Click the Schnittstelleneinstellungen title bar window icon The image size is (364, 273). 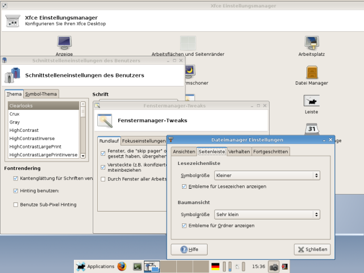tap(5, 60)
